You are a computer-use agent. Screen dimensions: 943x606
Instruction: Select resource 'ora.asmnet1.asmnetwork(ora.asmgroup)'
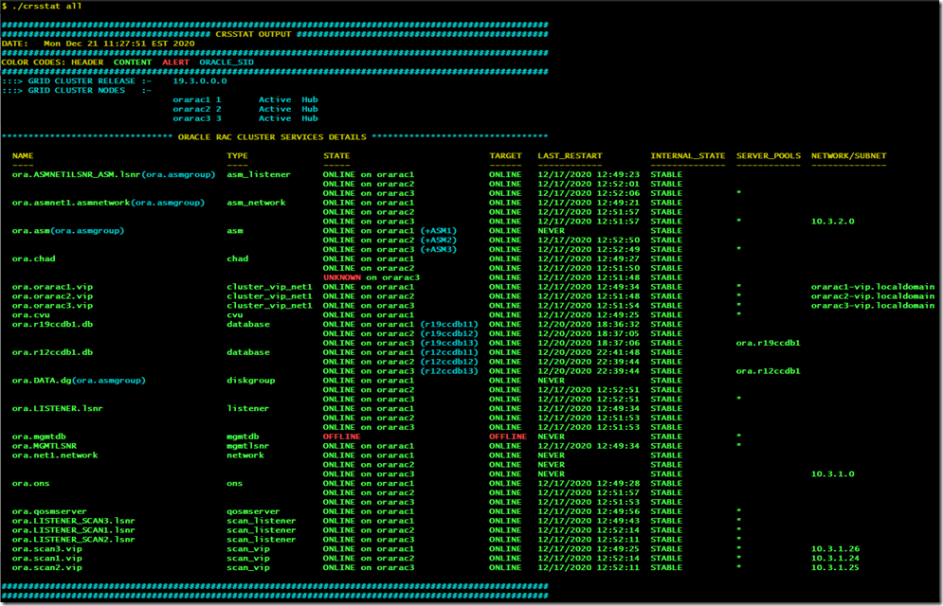[x=108, y=203]
